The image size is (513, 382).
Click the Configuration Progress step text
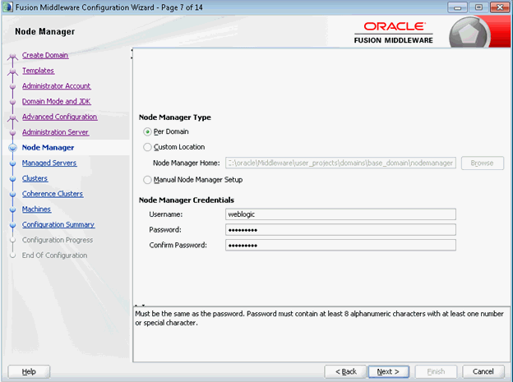tap(58, 240)
